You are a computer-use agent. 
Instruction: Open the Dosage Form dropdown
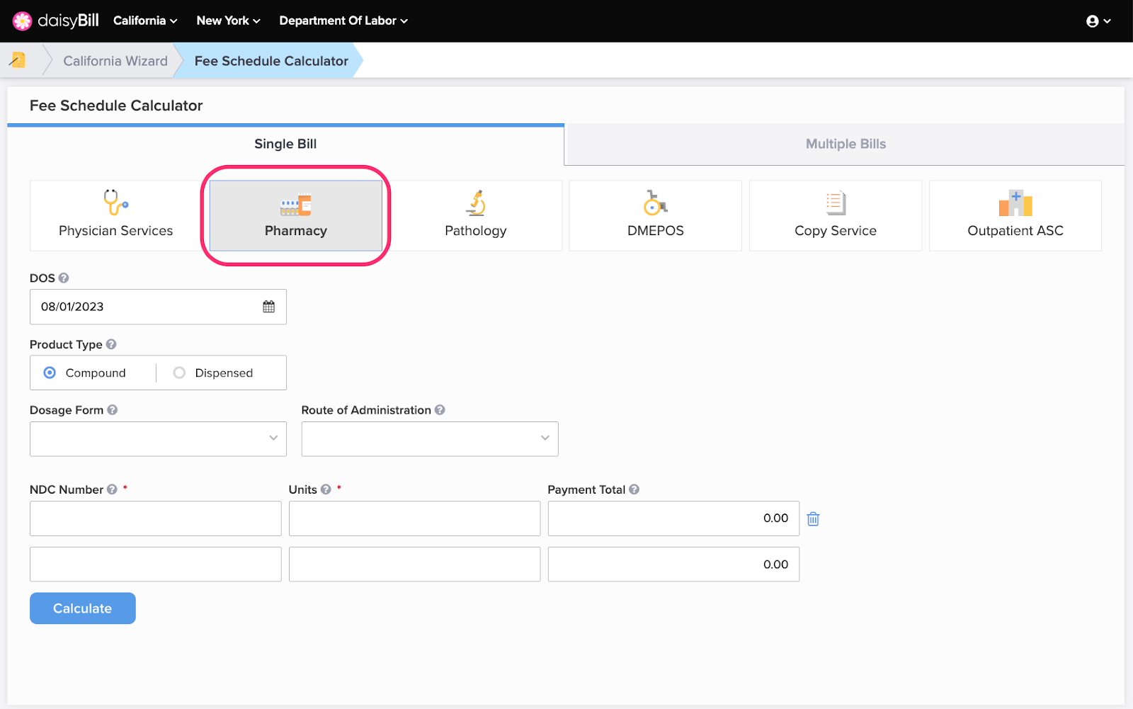point(158,439)
